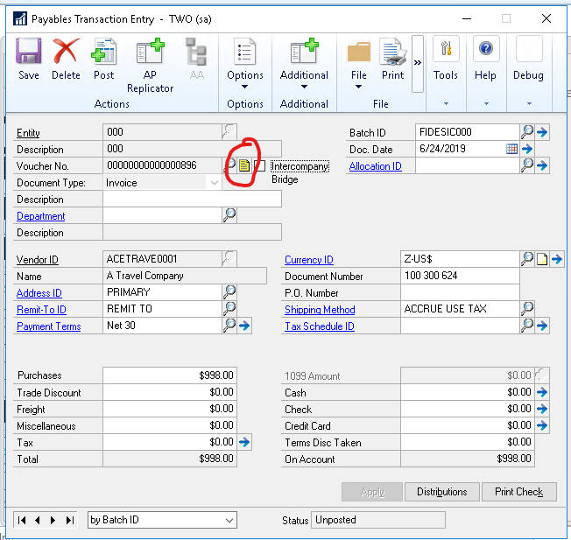Click the Distributions button
This screenshot has height=540, width=571.
click(x=441, y=492)
